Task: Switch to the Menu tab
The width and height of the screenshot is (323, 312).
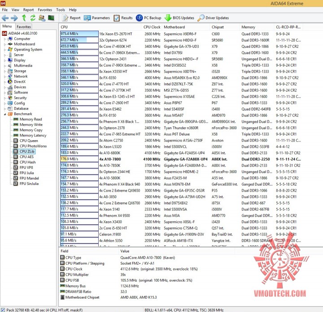Action: (7, 26)
